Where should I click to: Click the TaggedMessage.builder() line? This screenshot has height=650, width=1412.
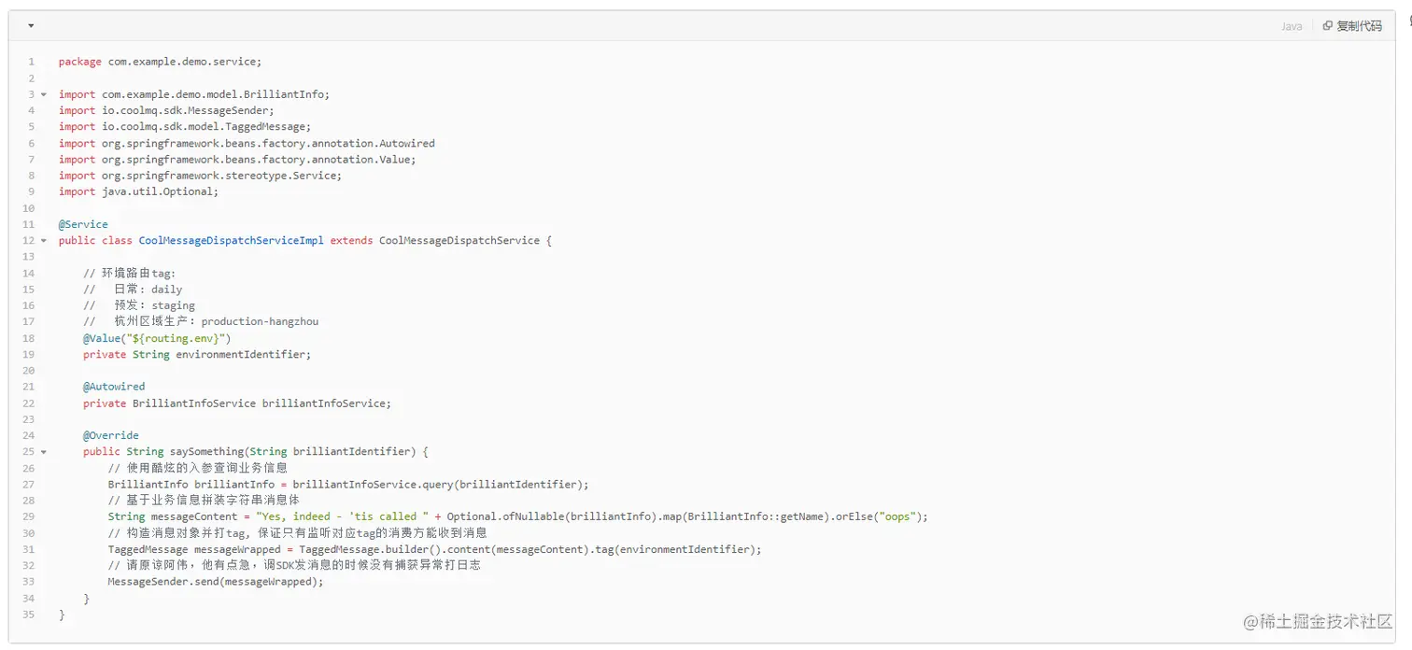[x=434, y=549]
